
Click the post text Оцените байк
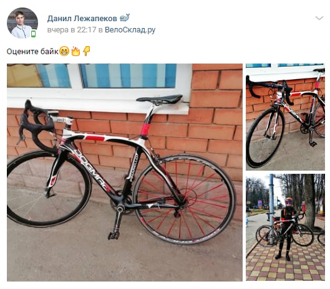point(32,52)
